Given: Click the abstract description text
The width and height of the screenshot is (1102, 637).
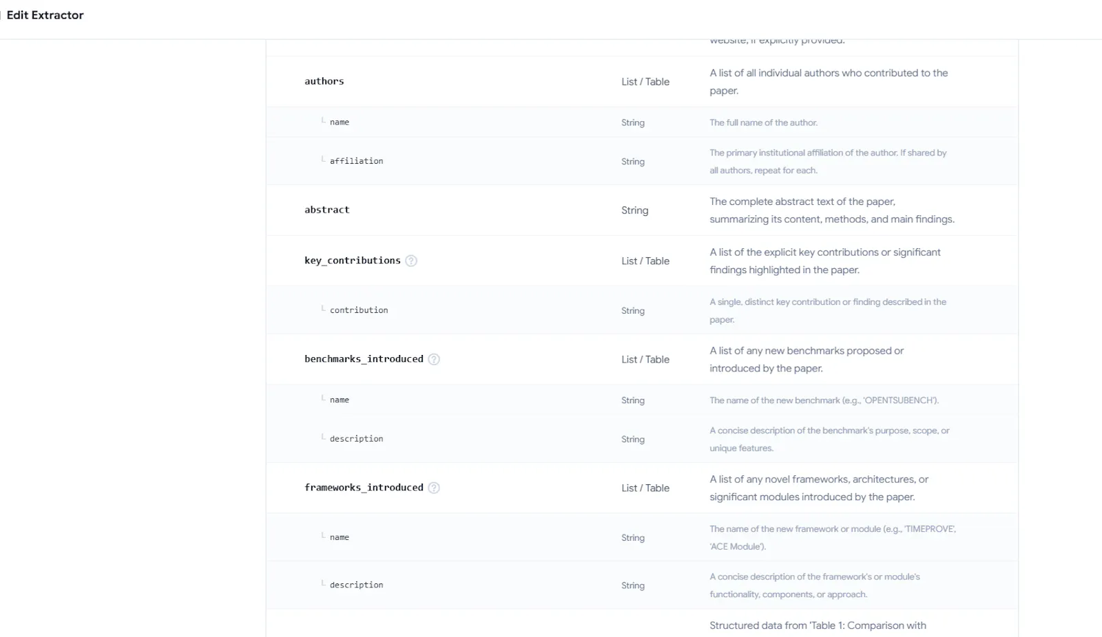Looking at the screenshot, I should 832,210.
